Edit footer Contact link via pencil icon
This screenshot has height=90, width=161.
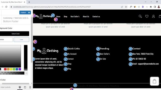coord(65,59)
